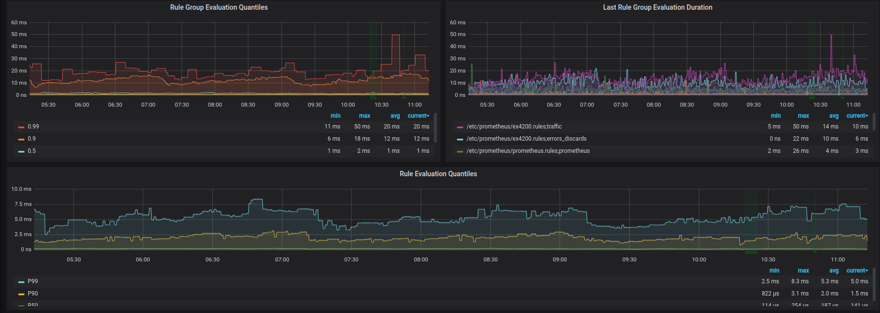Sort Last Rule Group Duration legend by current
Screen dimensions: 880x313
click(857, 116)
